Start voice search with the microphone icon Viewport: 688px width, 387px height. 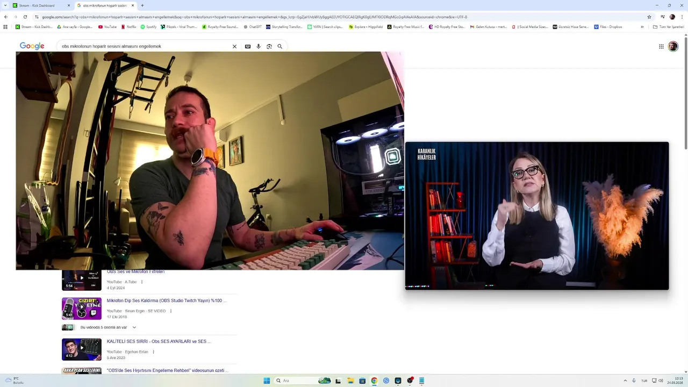coord(259,46)
